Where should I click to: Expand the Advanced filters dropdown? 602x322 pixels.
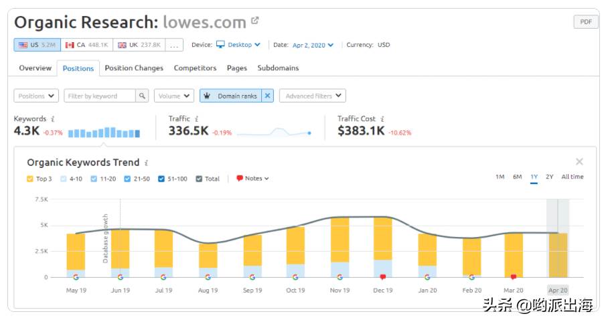pos(313,96)
